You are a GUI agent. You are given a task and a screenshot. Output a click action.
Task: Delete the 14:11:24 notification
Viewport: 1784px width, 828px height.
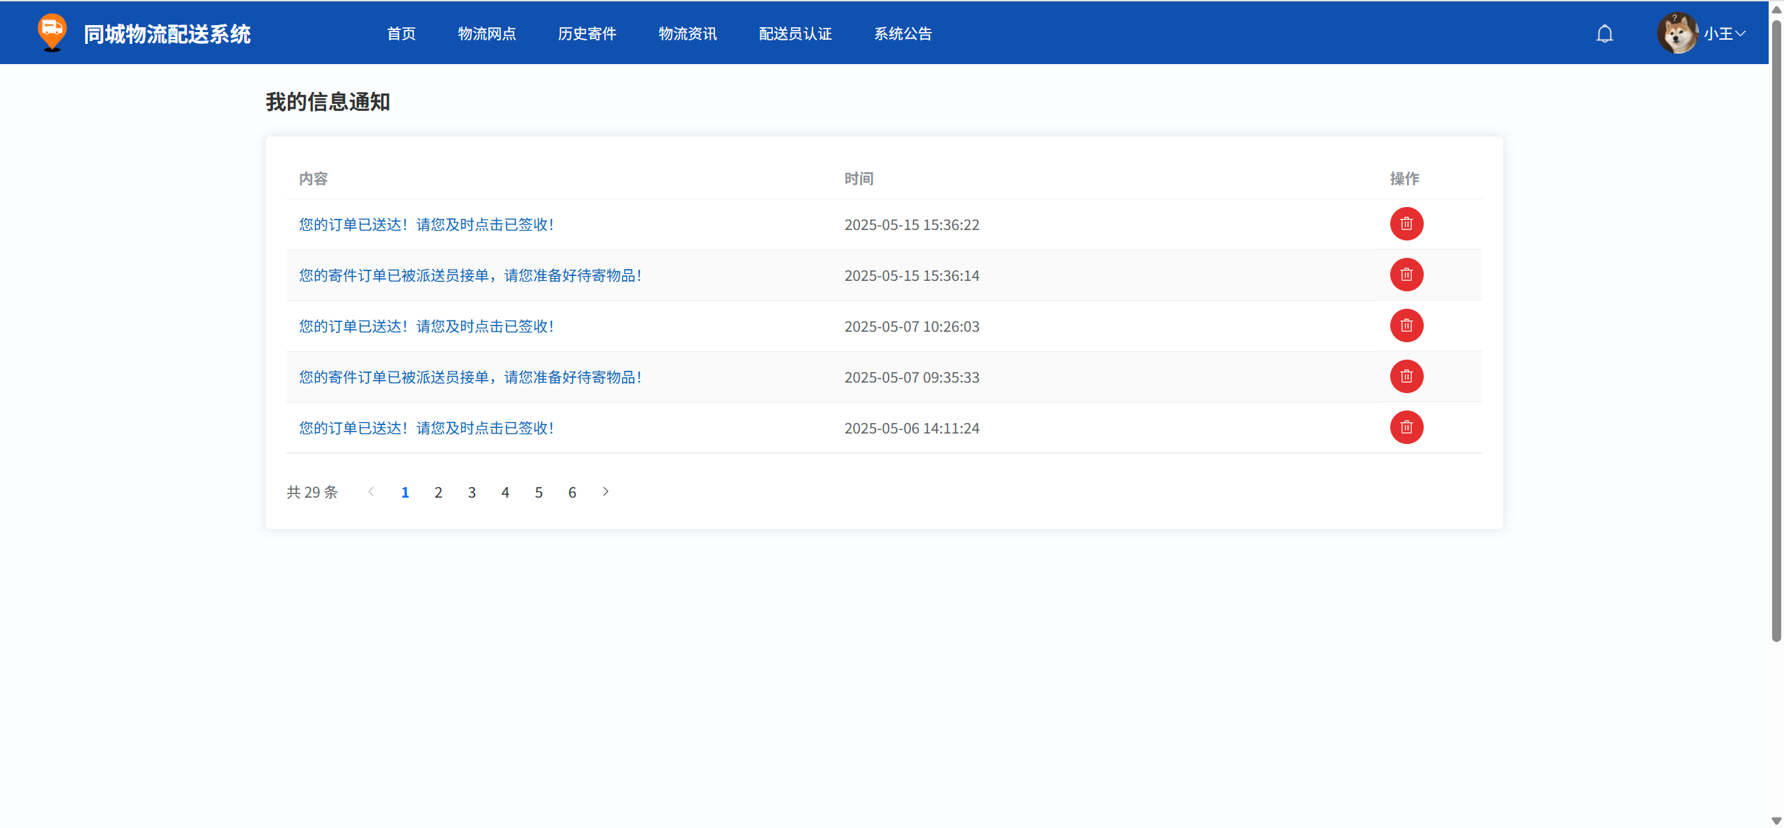pos(1406,427)
